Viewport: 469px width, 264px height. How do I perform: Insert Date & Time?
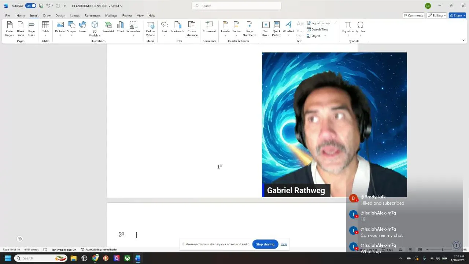(x=317, y=29)
